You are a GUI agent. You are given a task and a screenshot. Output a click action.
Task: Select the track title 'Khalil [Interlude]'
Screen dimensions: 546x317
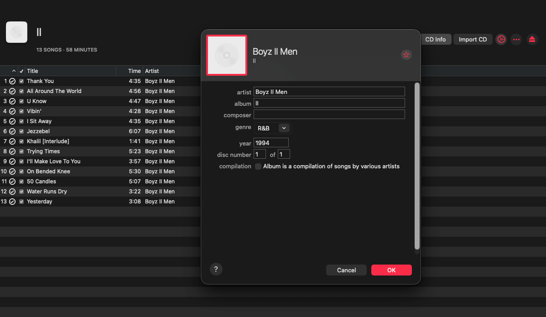point(48,141)
